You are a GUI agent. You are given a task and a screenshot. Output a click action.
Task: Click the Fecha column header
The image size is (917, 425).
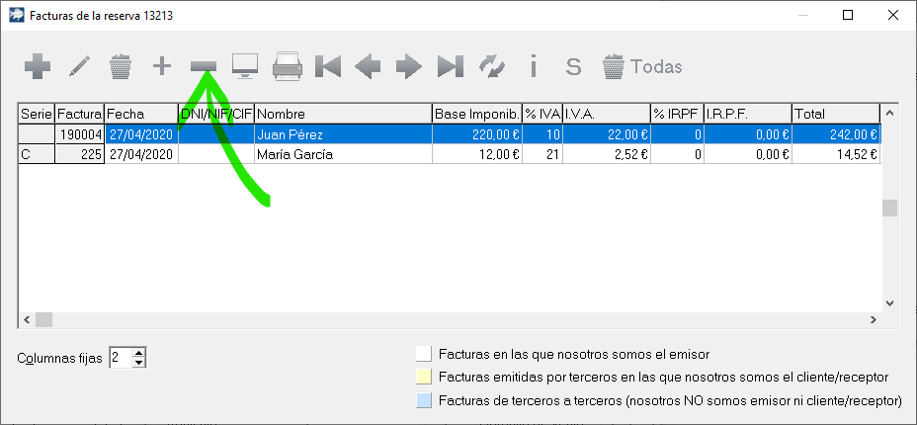click(141, 114)
